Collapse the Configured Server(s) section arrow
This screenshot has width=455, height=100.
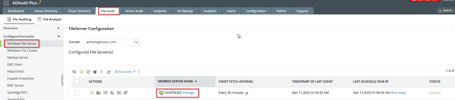[x=59, y=36]
